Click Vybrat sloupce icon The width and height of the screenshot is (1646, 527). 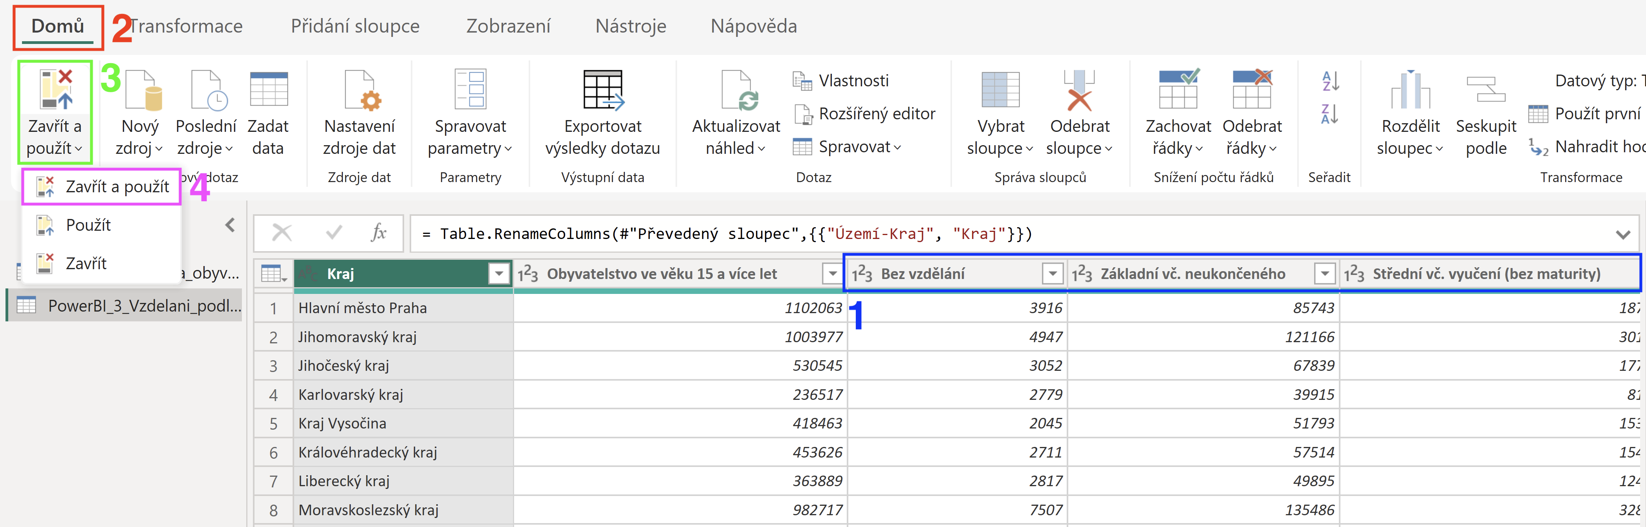(x=1001, y=89)
